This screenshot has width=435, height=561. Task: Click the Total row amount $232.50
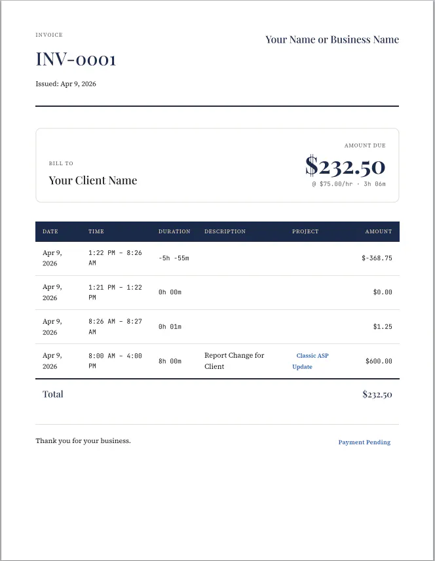(x=377, y=395)
